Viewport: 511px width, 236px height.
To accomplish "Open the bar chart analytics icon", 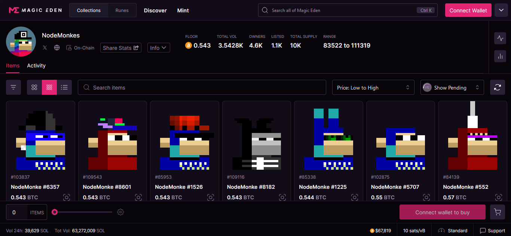I will (x=500, y=56).
